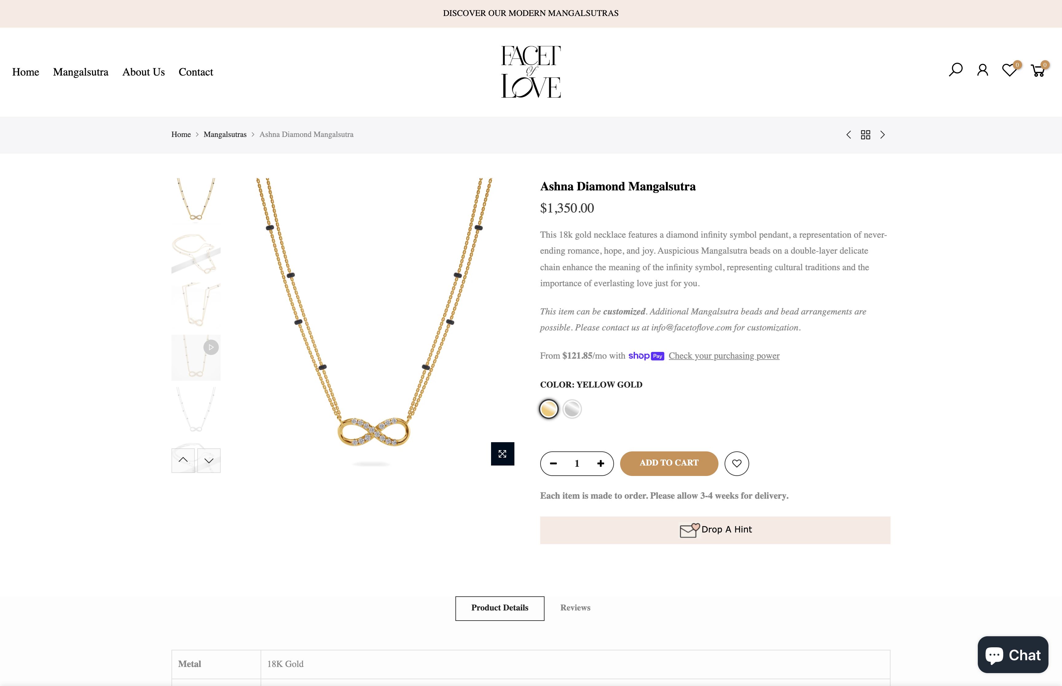Image resolution: width=1062 pixels, height=686 pixels.
Task: Open the Mangalsutra menu item
Action: click(x=81, y=72)
